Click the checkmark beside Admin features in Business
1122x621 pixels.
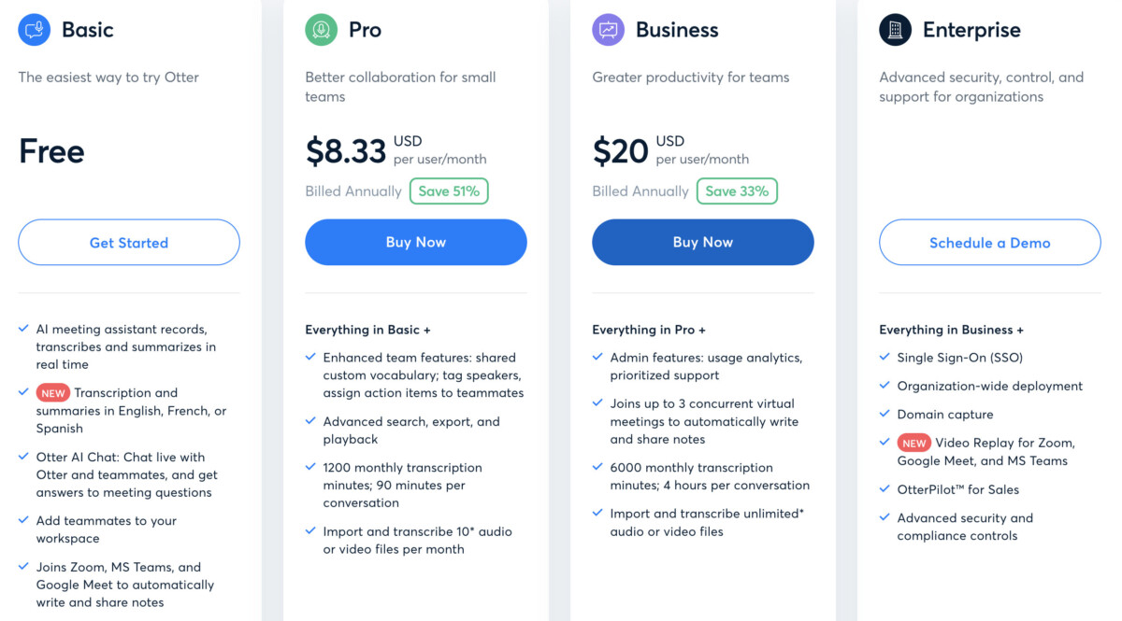[597, 357]
